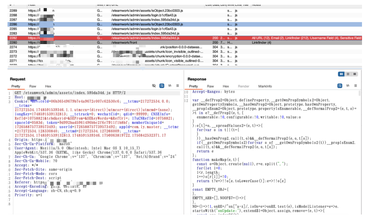Viewport: 365px width, 221px height.
Task: Switch to Raw tab in Response
Action: (x=210, y=86)
